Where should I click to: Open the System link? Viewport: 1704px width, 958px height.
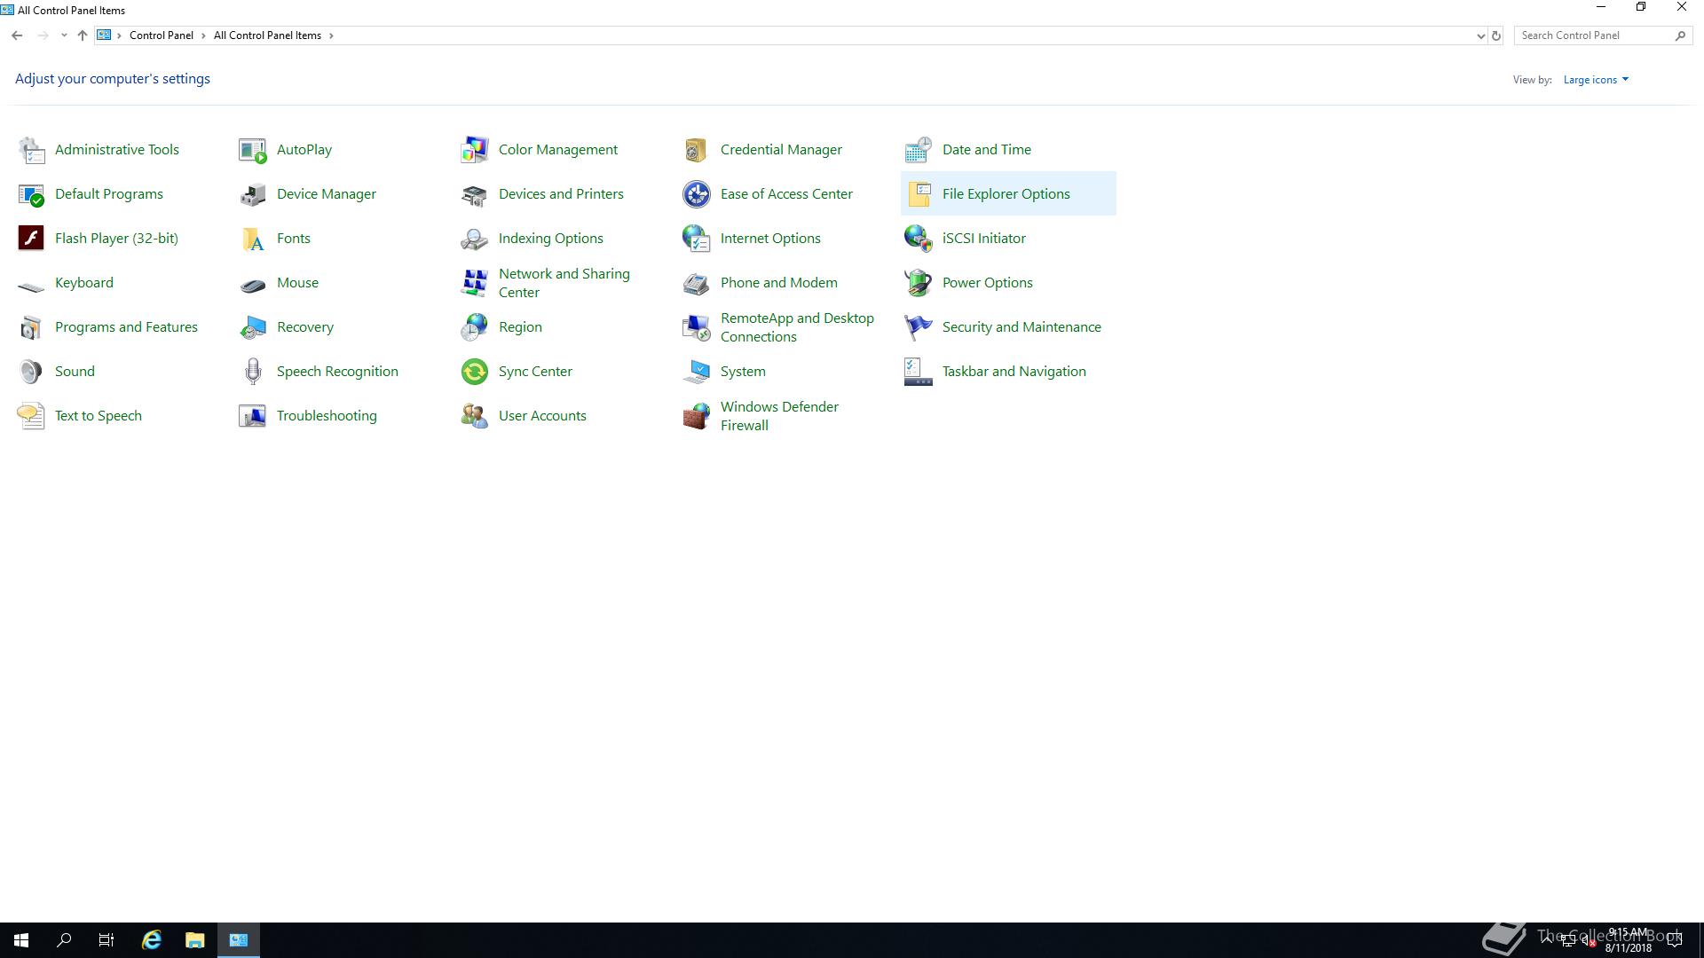(x=743, y=372)
